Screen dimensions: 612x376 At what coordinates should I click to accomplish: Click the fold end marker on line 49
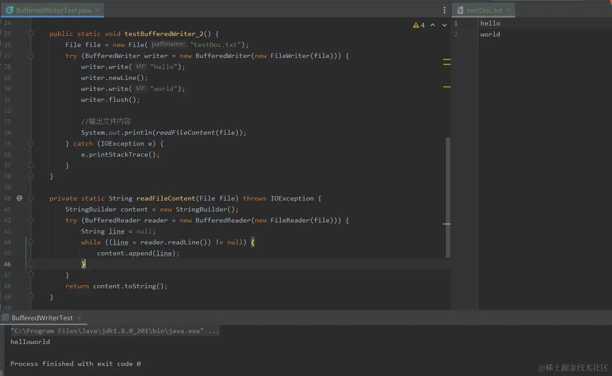point(31,297)
